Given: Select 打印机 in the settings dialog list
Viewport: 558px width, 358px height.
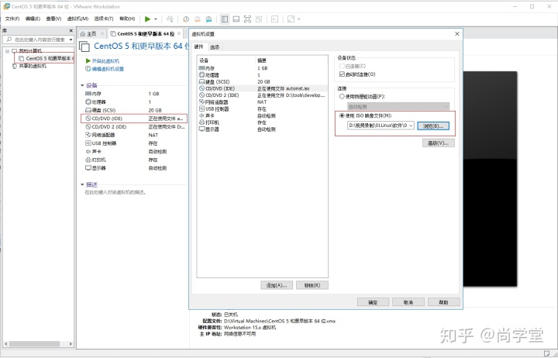Looking at the screenshot, I should [x=262, y=122].
